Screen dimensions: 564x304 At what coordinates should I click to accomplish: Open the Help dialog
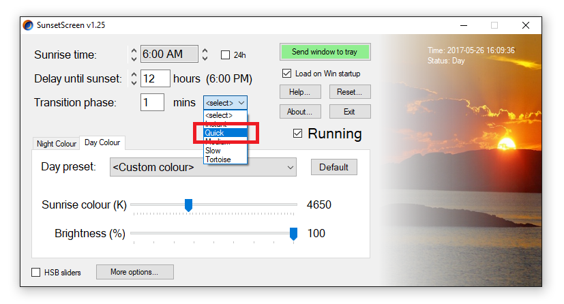300,92
